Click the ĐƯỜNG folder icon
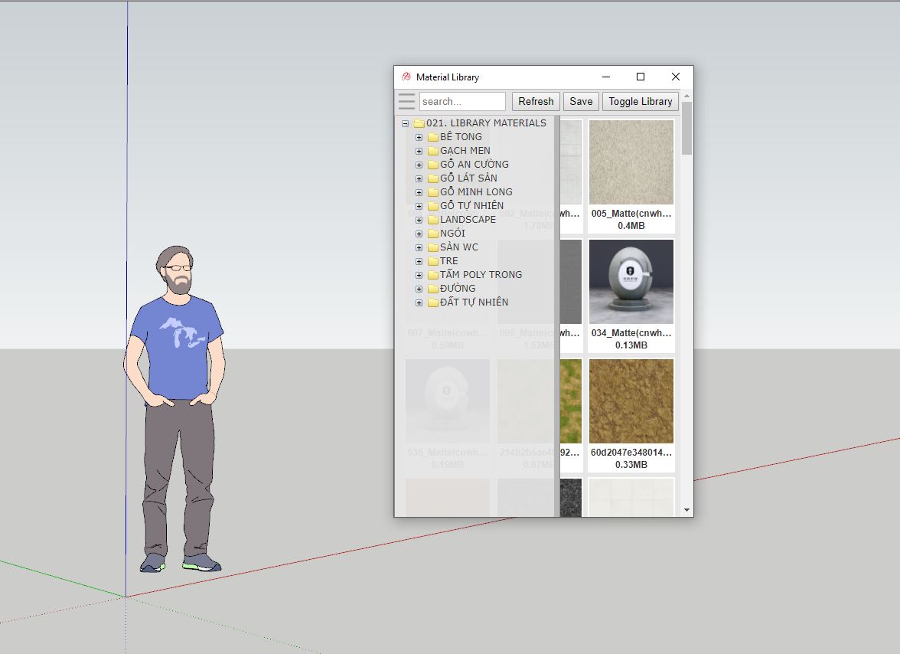 point(432,288)
